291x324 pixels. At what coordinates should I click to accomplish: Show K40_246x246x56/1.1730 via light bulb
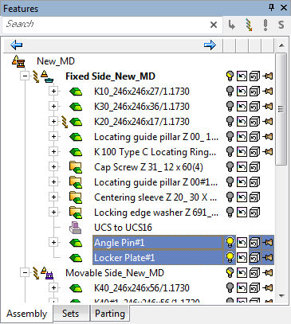[230, 288]
